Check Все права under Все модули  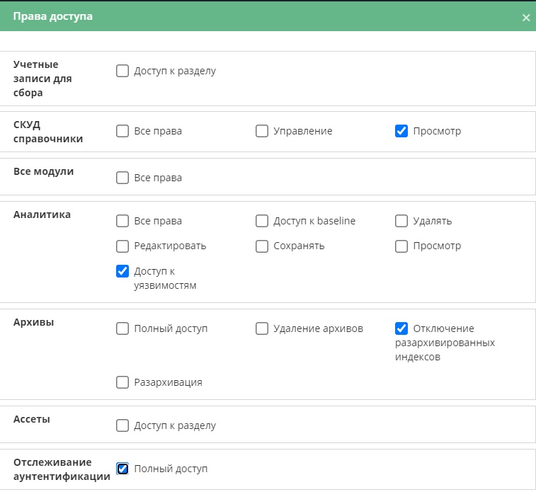pyautogui.click(x=122, y=178)
